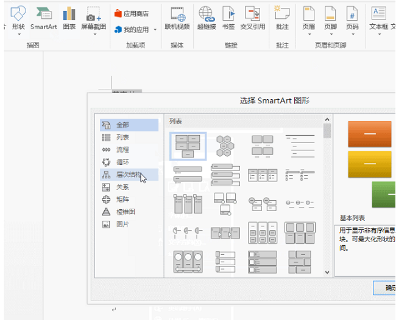Select the 层次结构 hierarchy category
The width and height of the screenshot is (396, 320).
pos(129,175)
